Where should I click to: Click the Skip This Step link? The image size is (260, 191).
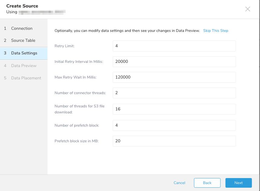[216, 31]
